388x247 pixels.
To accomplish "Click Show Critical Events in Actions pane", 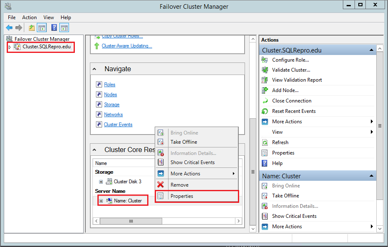I will point(294,216).
